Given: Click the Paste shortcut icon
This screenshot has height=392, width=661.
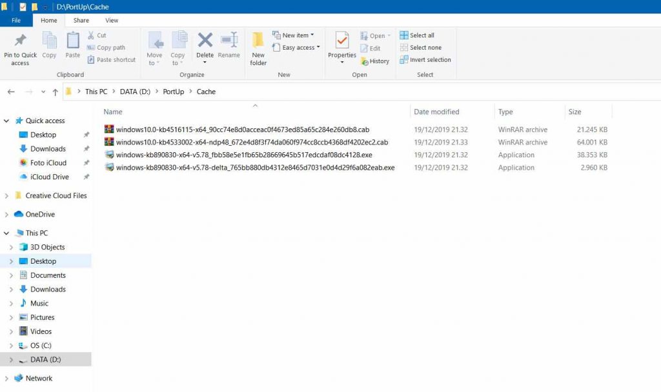Looking at the screenshot, I should 111,59.
